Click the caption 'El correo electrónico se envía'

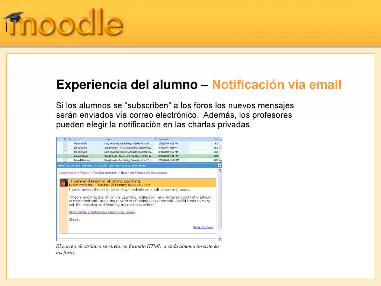89,247
